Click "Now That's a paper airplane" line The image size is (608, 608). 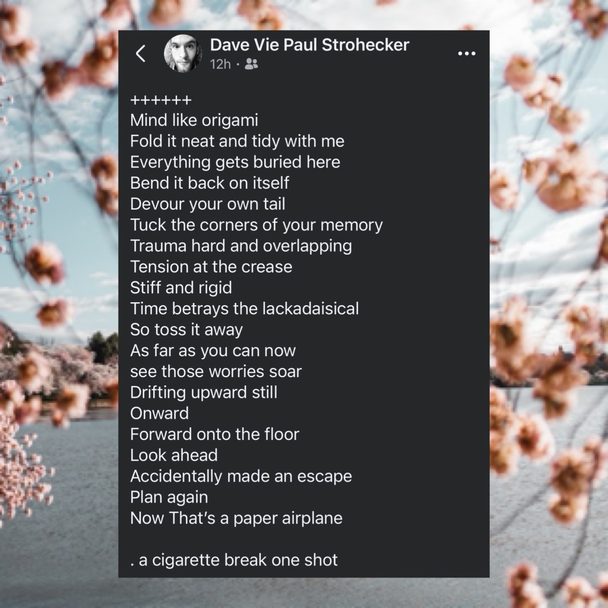click(236, 518)
